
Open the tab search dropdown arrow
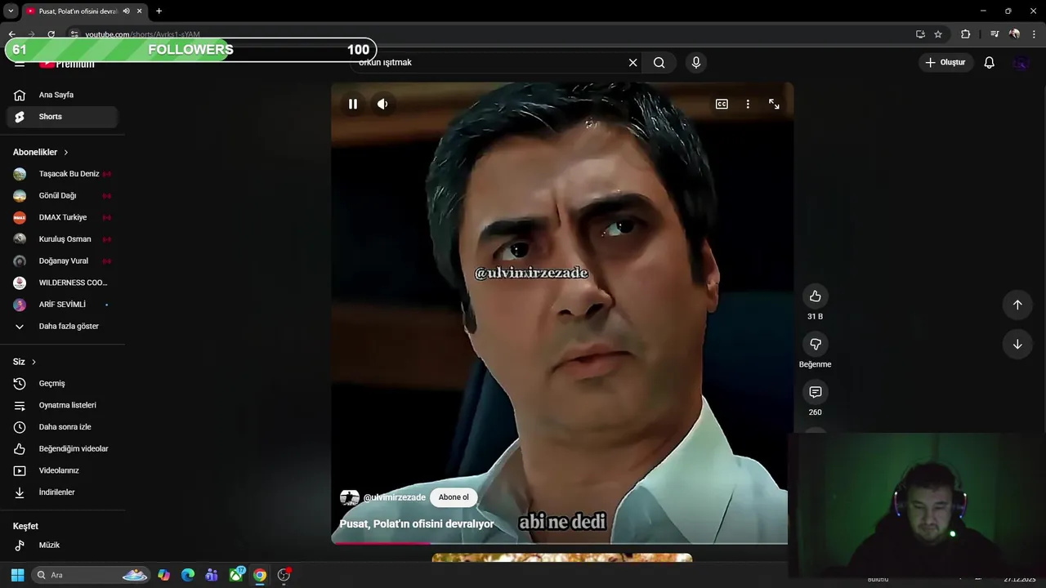[x=11, y=11]
